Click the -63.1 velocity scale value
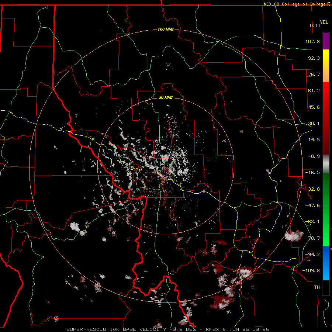The height and width of the screenshot is (332, 332). click(x=312, y=222)
